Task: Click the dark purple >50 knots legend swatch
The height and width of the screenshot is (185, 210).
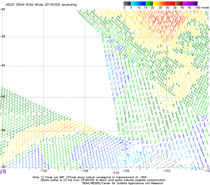Action: [x=197, y=3]
